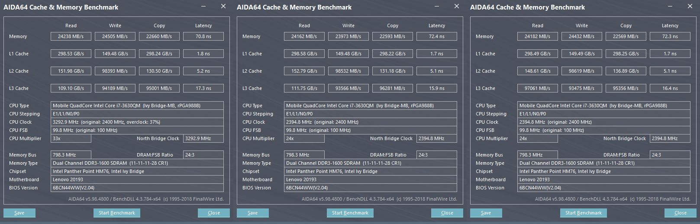Click left window L1 latency 1.8 ns
700x224 pixels.
tap(203, 54)
